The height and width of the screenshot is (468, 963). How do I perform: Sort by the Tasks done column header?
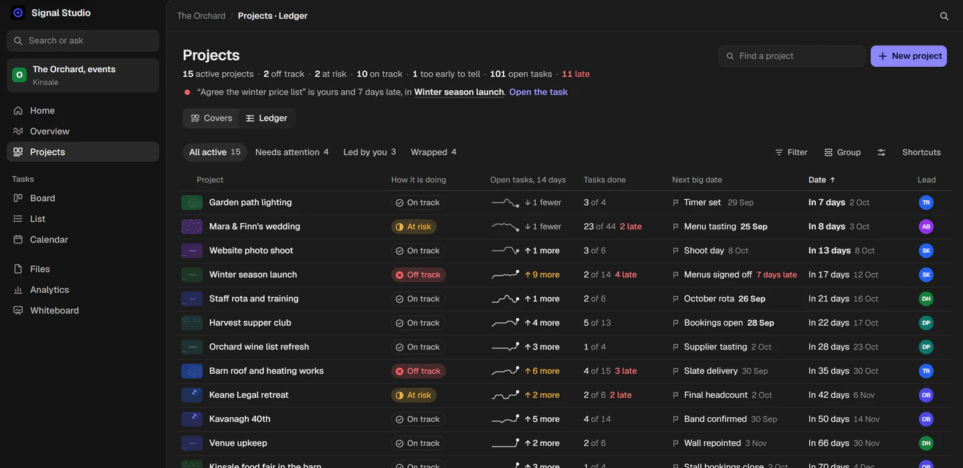pos(605,180)
